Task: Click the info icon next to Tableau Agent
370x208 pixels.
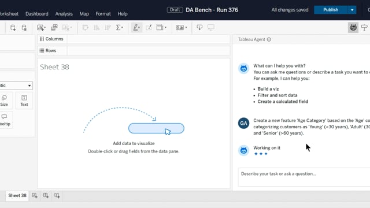Action: coord(269,40)
